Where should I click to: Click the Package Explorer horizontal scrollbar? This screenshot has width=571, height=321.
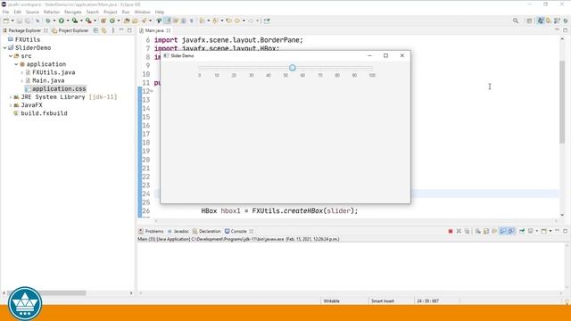tap(46, 293)
